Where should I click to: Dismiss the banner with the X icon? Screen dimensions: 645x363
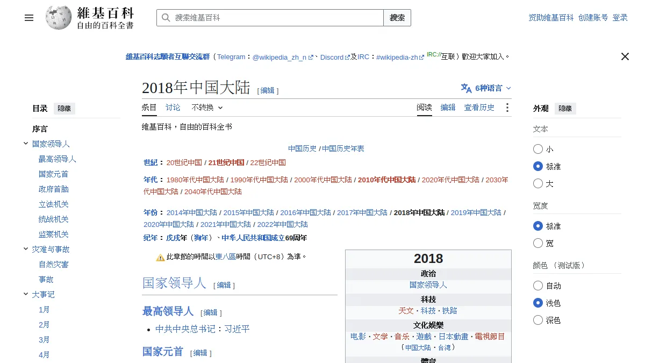625,56
